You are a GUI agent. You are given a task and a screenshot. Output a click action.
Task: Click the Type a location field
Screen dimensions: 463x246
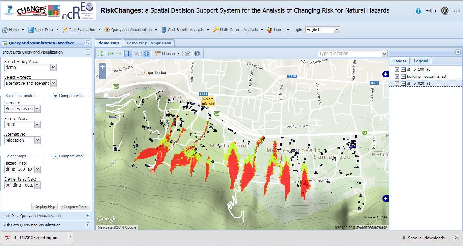click(350, 54)
